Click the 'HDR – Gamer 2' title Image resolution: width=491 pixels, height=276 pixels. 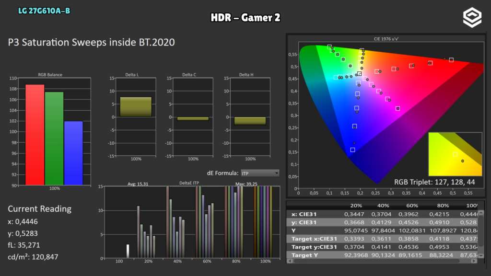(x=245, y=18)
